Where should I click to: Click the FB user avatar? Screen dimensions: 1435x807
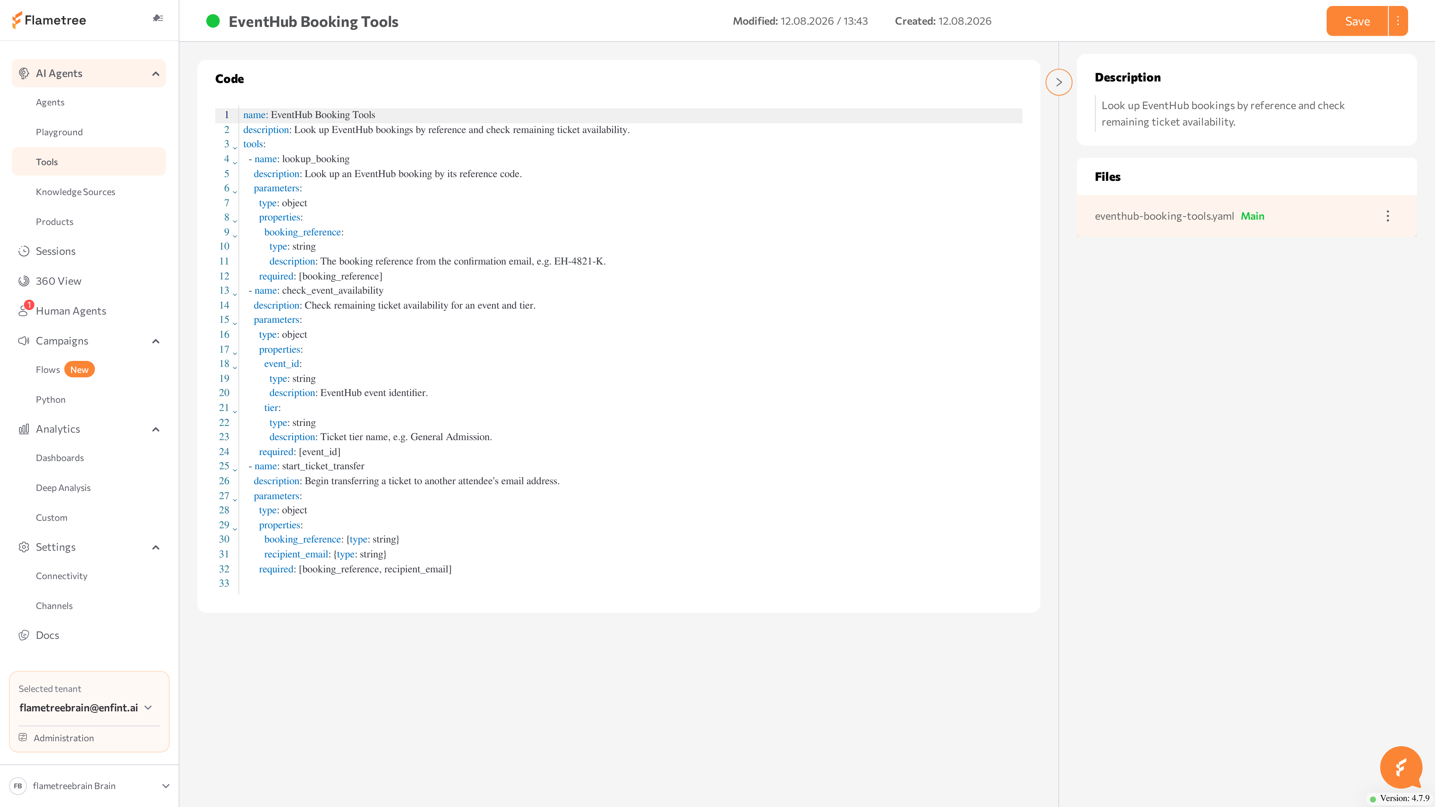coord(18,786)
